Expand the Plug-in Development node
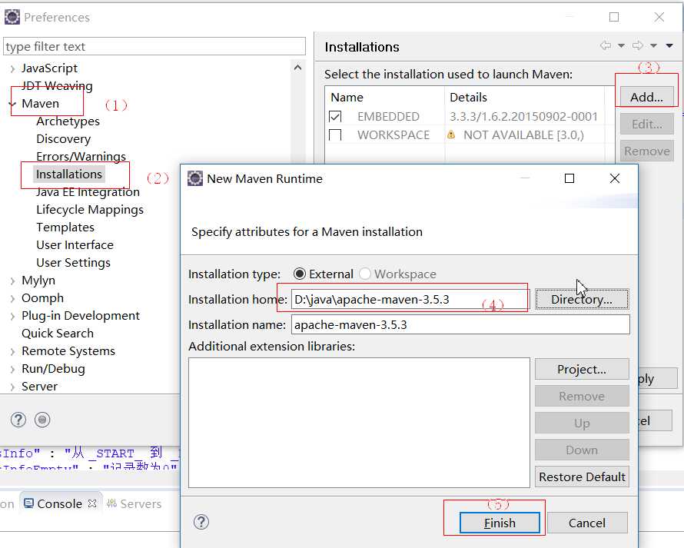The width and height of the screenshot is (684, 548). click(x=12, y=317)
